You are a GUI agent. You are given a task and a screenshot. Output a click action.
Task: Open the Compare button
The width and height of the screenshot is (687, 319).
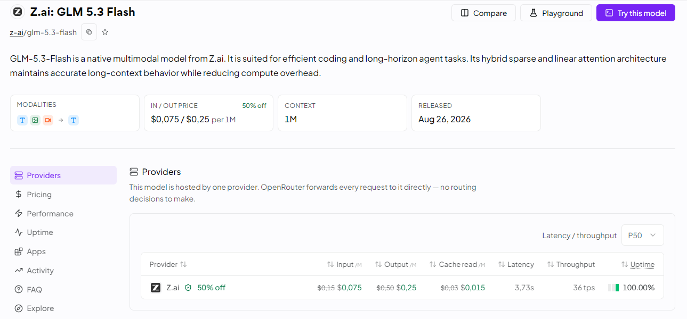[483, 13]
